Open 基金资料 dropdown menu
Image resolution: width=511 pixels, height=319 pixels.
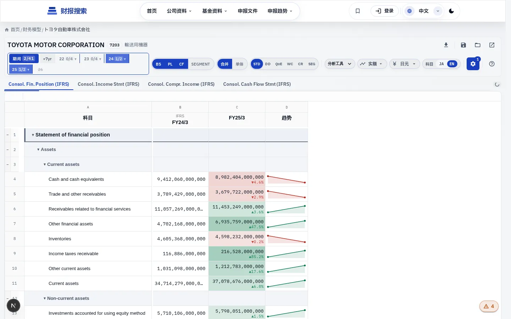[215, 11]
